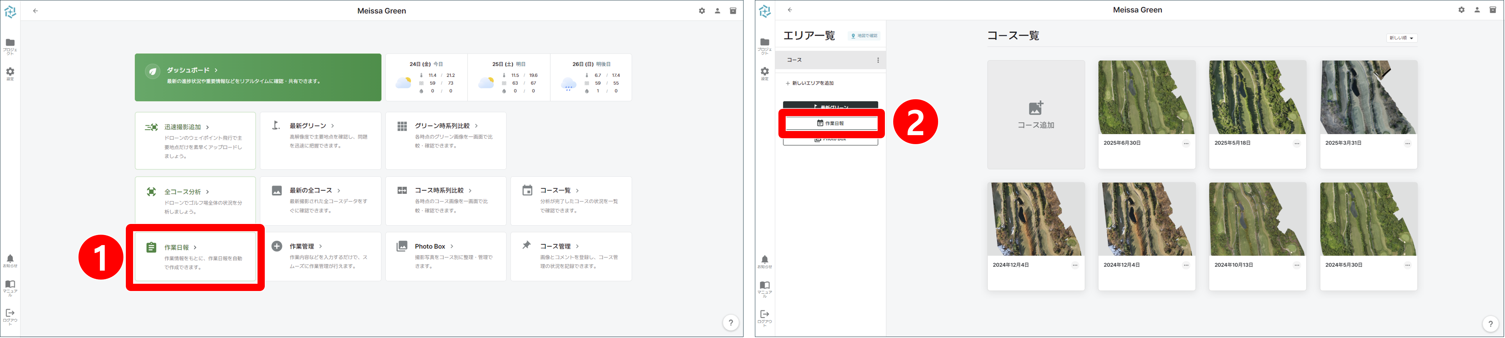Click the settings gear in the top bar
Viewport: 1505px width, 338px height.
click(x=702, y=10)
